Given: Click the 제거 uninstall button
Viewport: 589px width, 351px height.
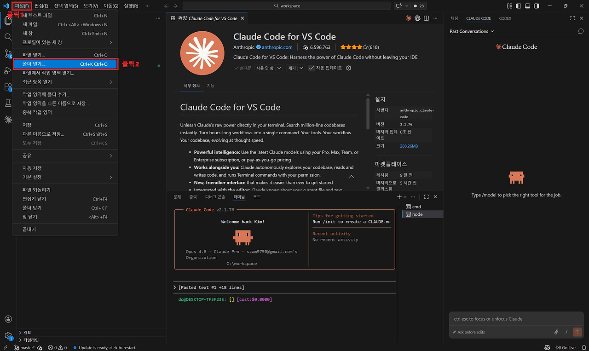Looking at the screenshot, I should [x=292, y=68].
